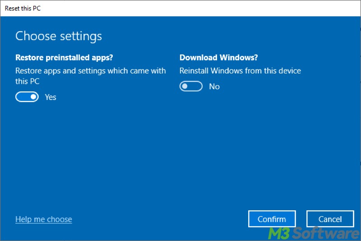The image size is (361, 241).
Task: Select the Choose settings heading
Action: pos(59,36)
